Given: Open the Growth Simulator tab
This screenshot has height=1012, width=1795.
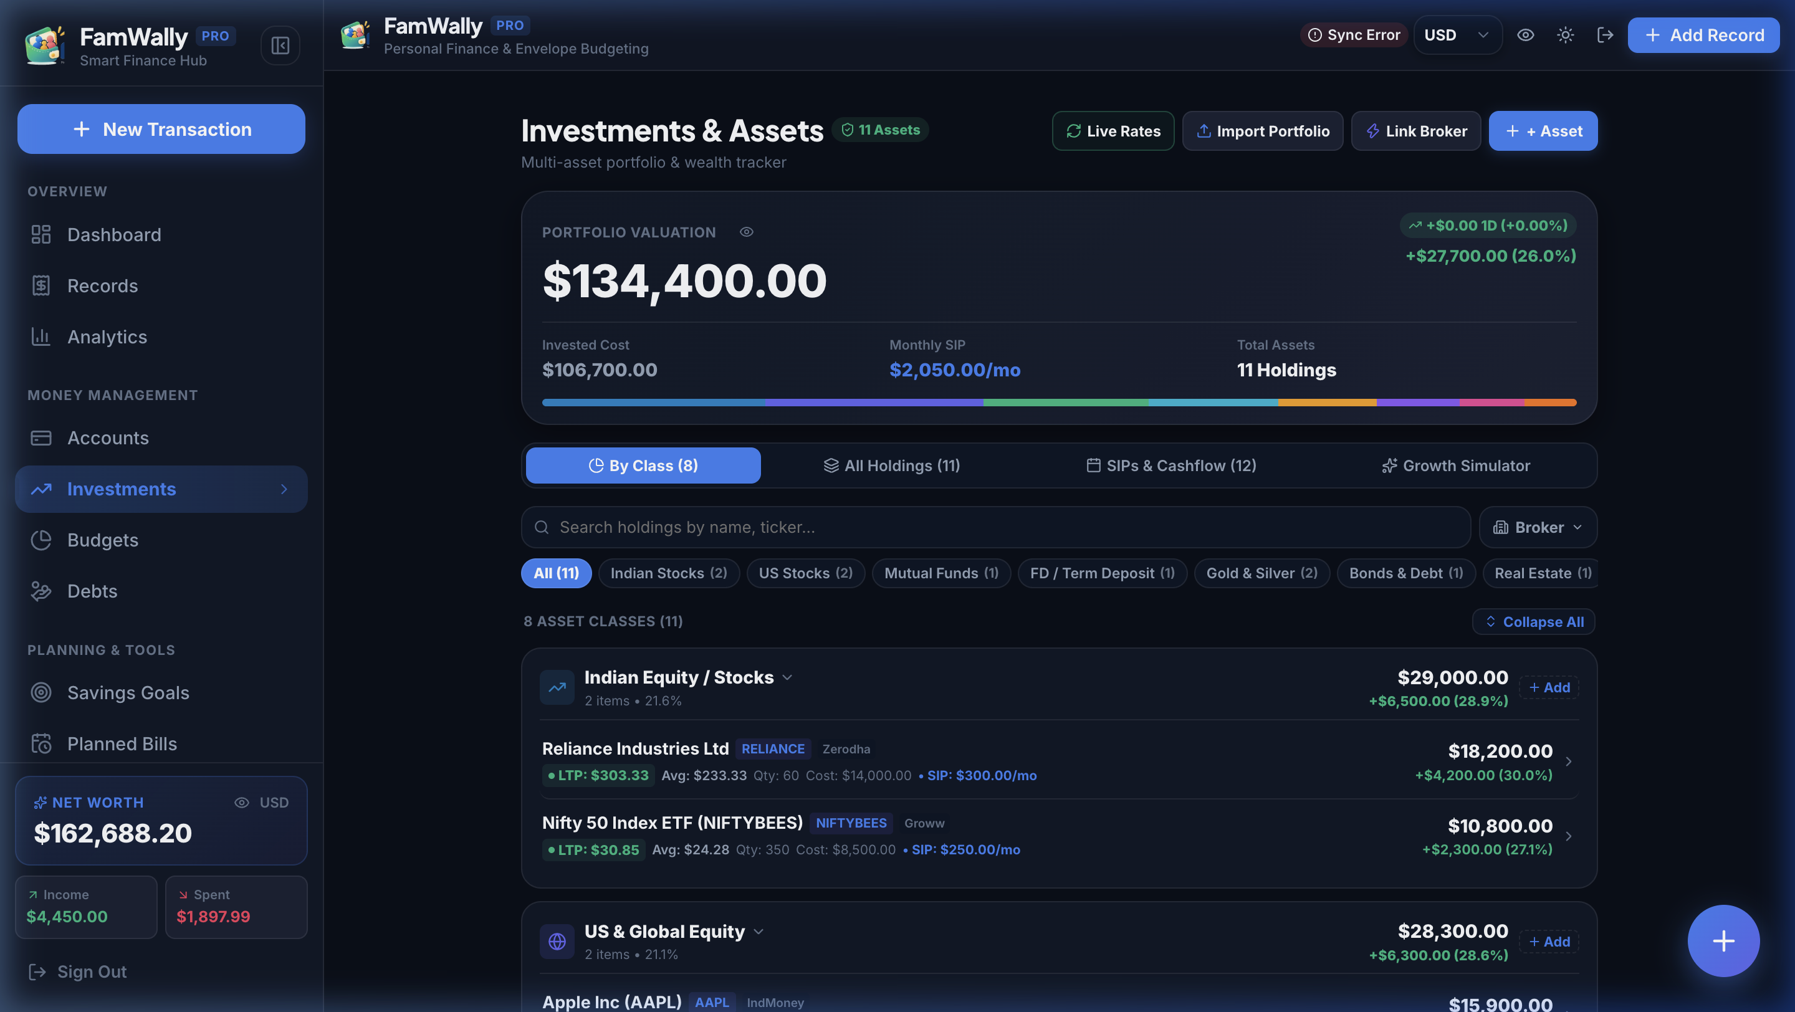Looking at the screenshot, I should (x=1456, y=465).
